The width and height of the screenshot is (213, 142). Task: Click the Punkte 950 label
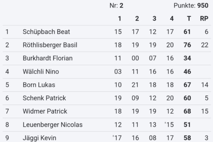pyautogui.click(x=191, y=6)
